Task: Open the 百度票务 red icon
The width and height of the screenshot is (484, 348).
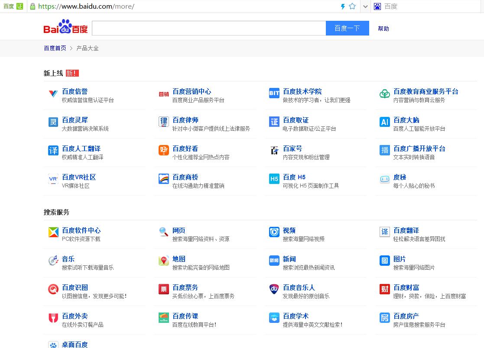Action: pyautogui.click(x=164, y=290)
